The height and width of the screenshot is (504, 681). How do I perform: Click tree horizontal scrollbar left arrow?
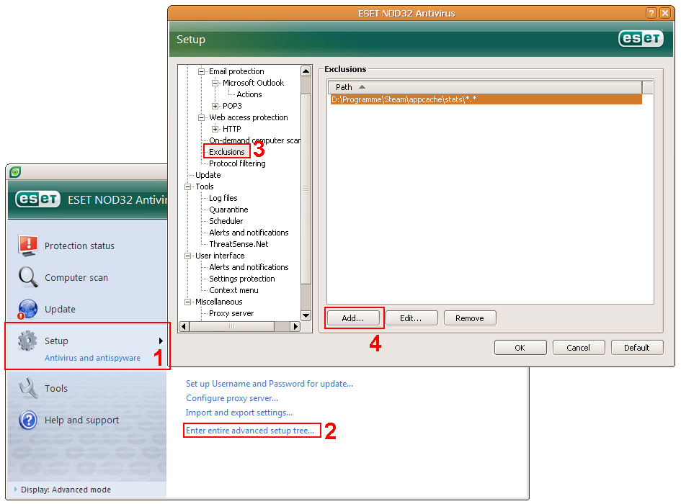pos(184,326)
